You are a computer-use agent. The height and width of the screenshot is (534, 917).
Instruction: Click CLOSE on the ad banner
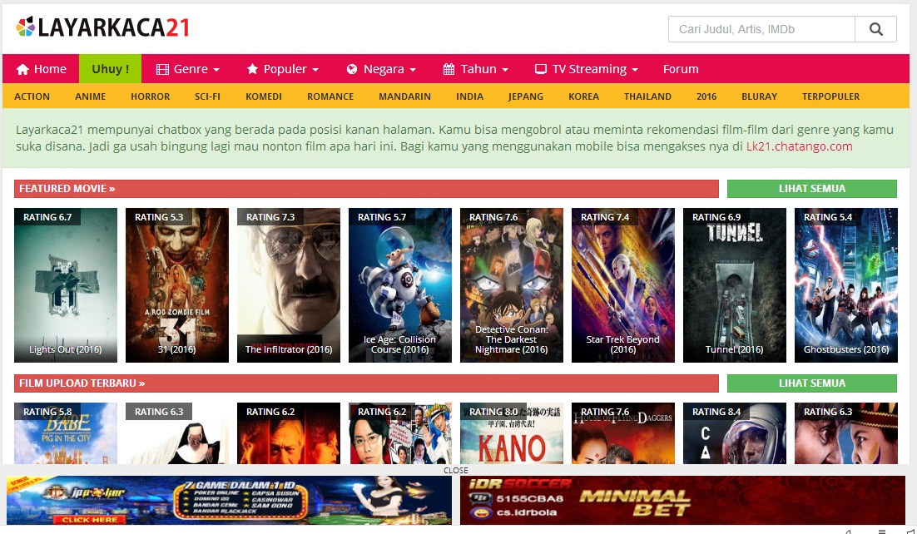pyautogui.click(x=455, y=470)
